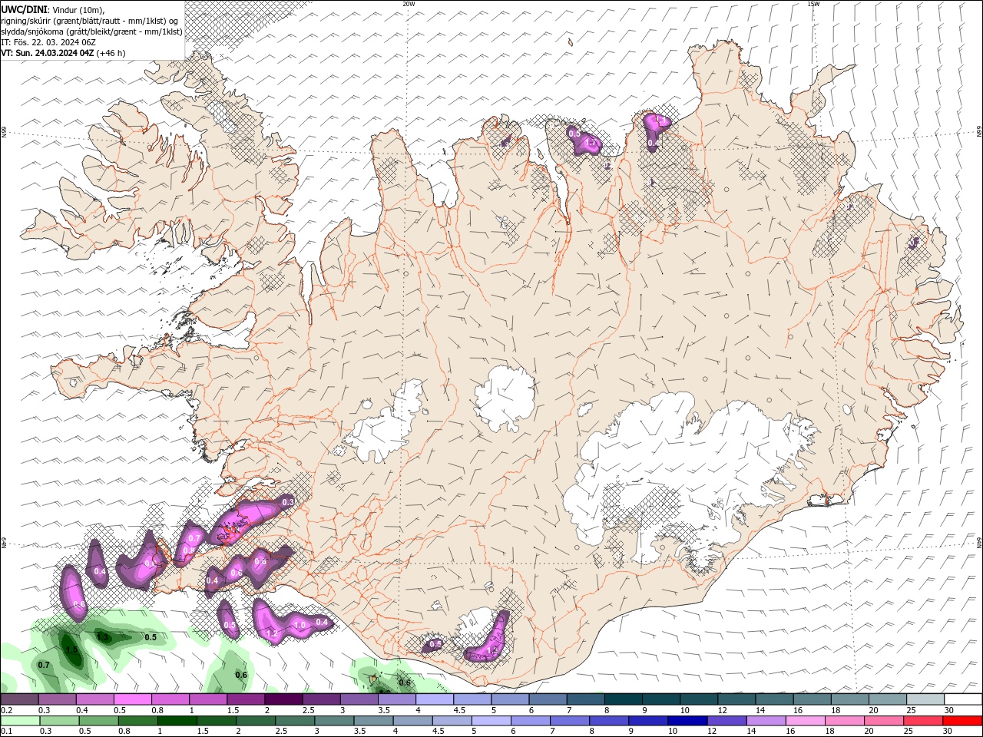Click the '0.2' label in upper legend
Image resolution: width=983 pixels, height=737 pixels.
[6, 710]
